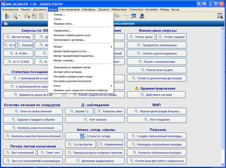Click magnifier icon on Действия в системе
This screenshot has height=168, width=226.
(142, 95)
